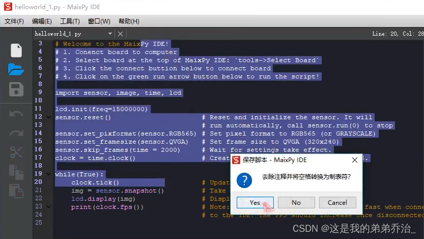Confirm with the Yes button
Screen dimensions: 424x239
(255, 202)
